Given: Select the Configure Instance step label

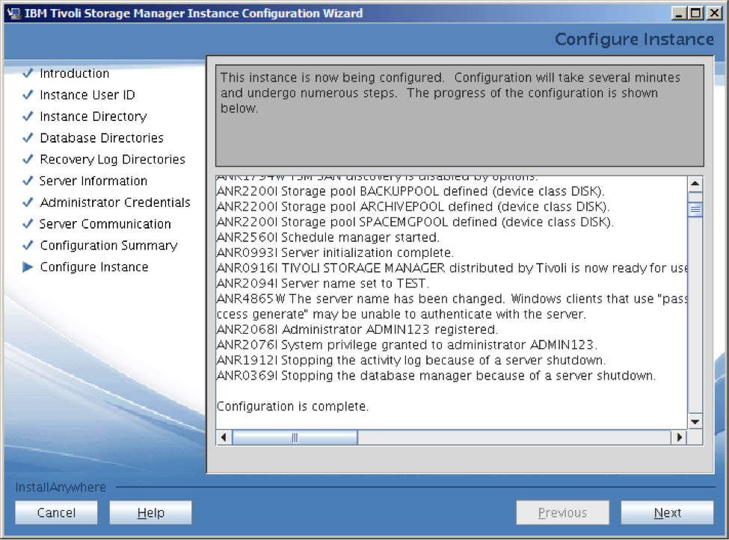Looking at the screenshot, I should coord(94,267).
